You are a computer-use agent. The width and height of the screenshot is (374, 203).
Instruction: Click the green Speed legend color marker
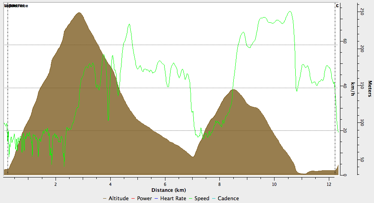coord(190,199)
